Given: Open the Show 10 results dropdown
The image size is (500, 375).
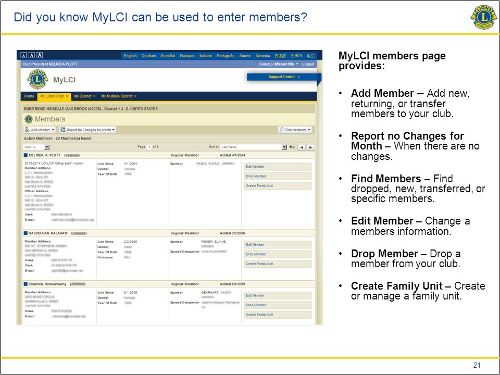Looking at the screenshot, I should 36,147.
